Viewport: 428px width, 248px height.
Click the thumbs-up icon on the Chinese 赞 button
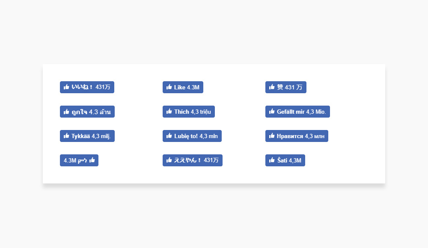point(272,87)
